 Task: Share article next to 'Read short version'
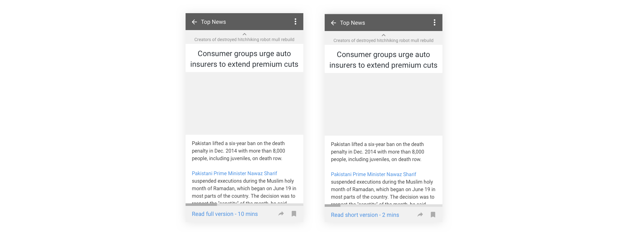(x=420, y=215)
